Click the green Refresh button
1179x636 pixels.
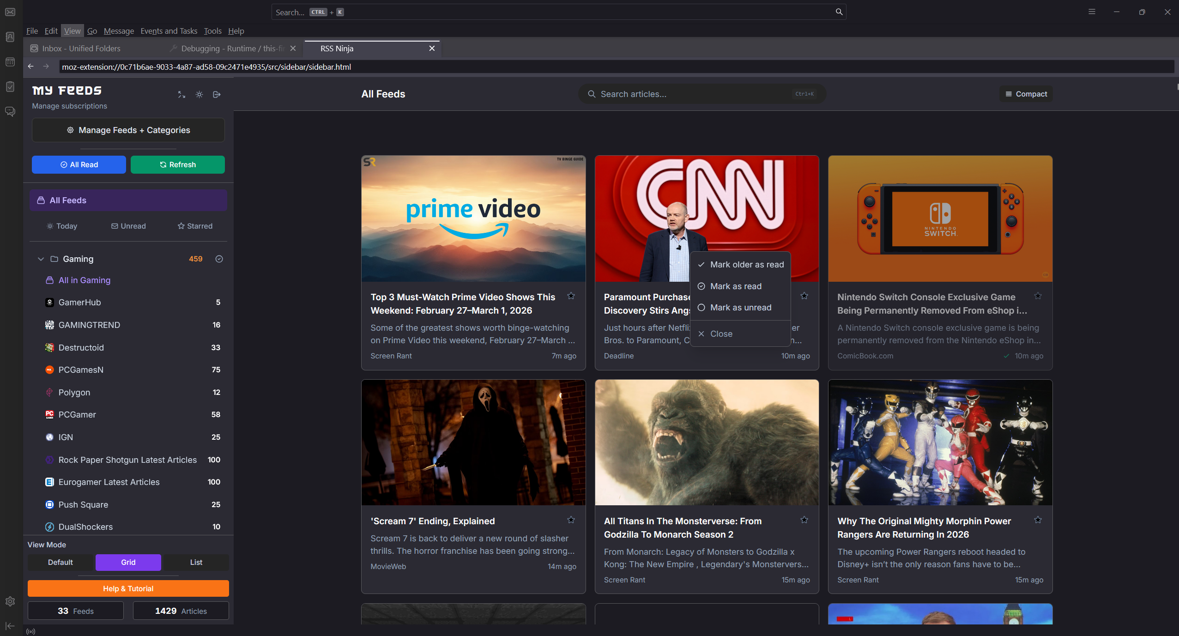point(177,164)
